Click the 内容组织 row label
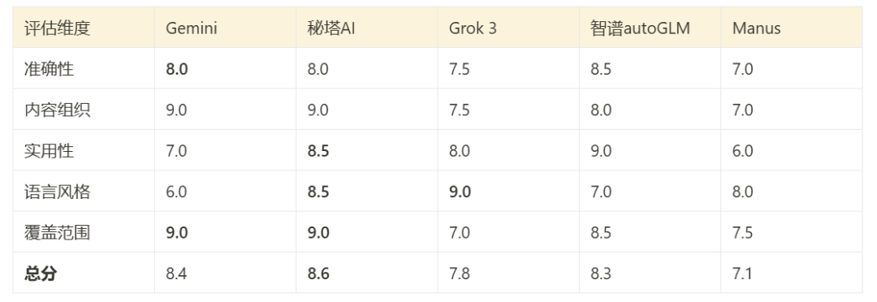Image resolution: width=877 pixels, height=302 pixels. point(57,110)
